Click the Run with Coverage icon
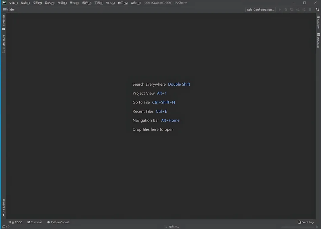The height and width of the screenshot is (229, 321). point(292,10)
